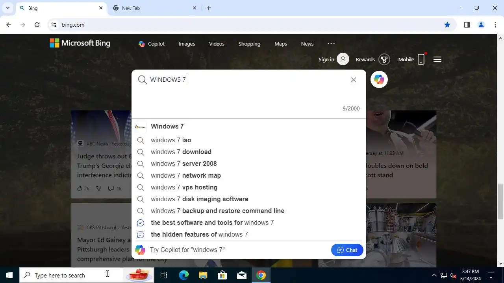Choose suggestion 'windows 7 vps hosting'
The height and width of the screenshot is (283, 504).
pos(249,187)
